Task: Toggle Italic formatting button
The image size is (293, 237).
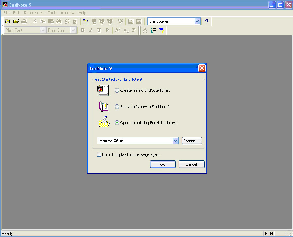Action: 91,30
